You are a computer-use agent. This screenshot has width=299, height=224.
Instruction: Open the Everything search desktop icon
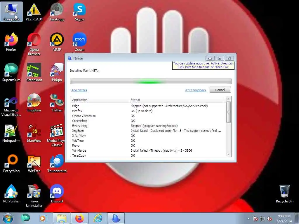click(11, 163)
